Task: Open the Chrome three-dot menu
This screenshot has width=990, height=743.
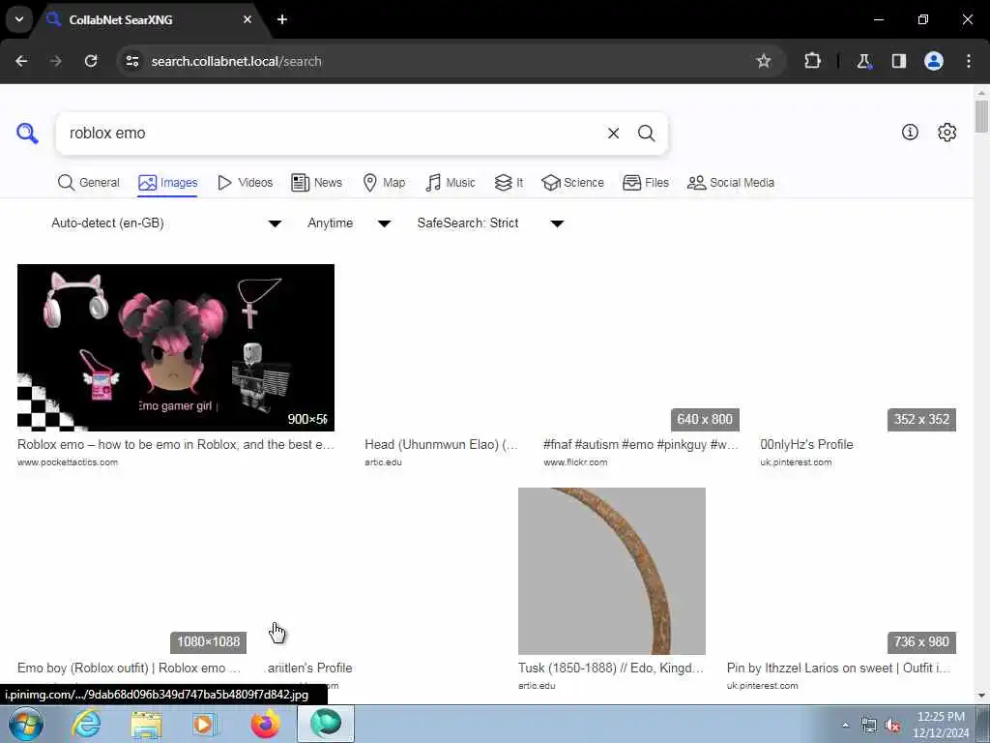Action: click(969, 61)
